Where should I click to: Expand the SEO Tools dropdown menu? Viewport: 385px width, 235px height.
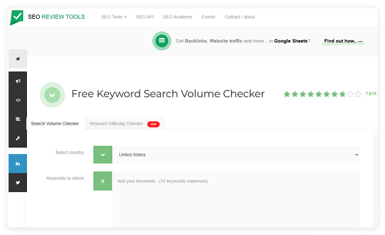(x=114, y=17)
